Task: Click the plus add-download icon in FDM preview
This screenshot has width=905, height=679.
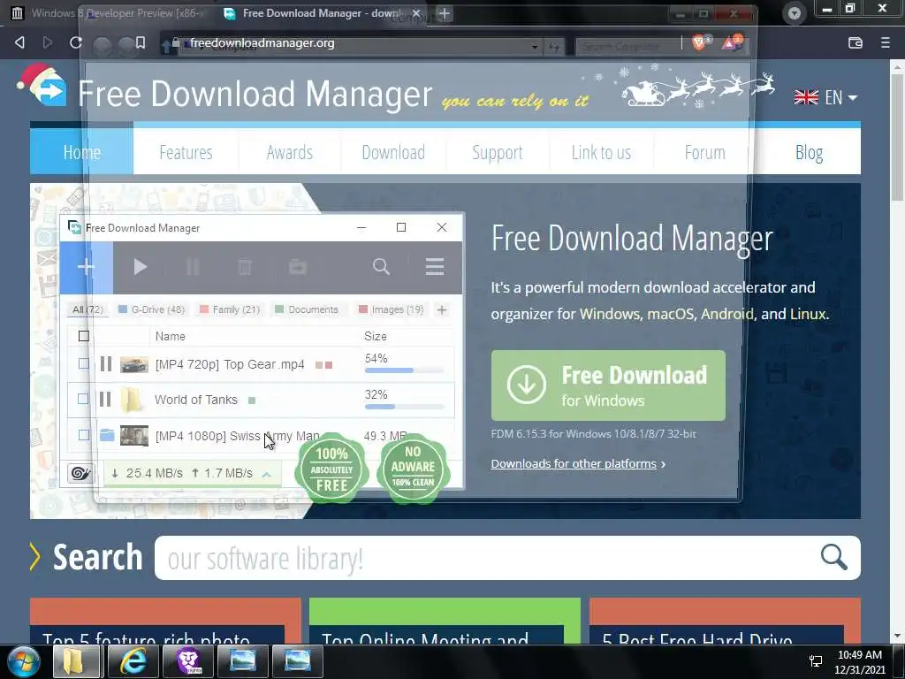Action: (x=86, y=267)
